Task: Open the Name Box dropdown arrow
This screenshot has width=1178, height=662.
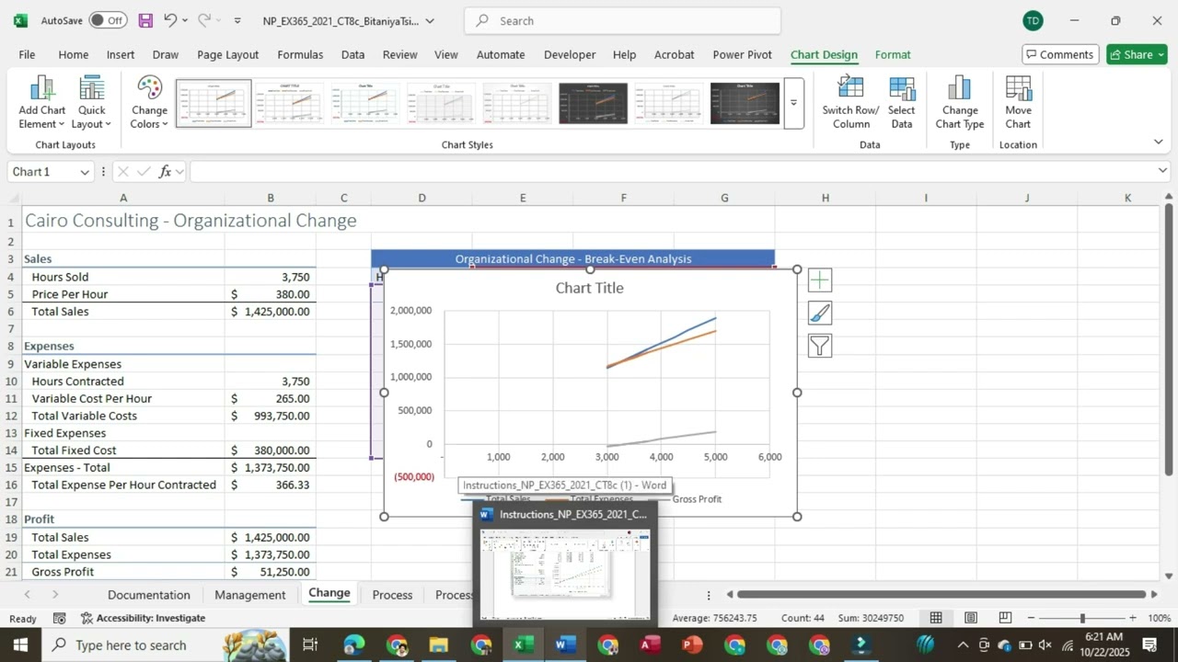Action: click(84, 172)
